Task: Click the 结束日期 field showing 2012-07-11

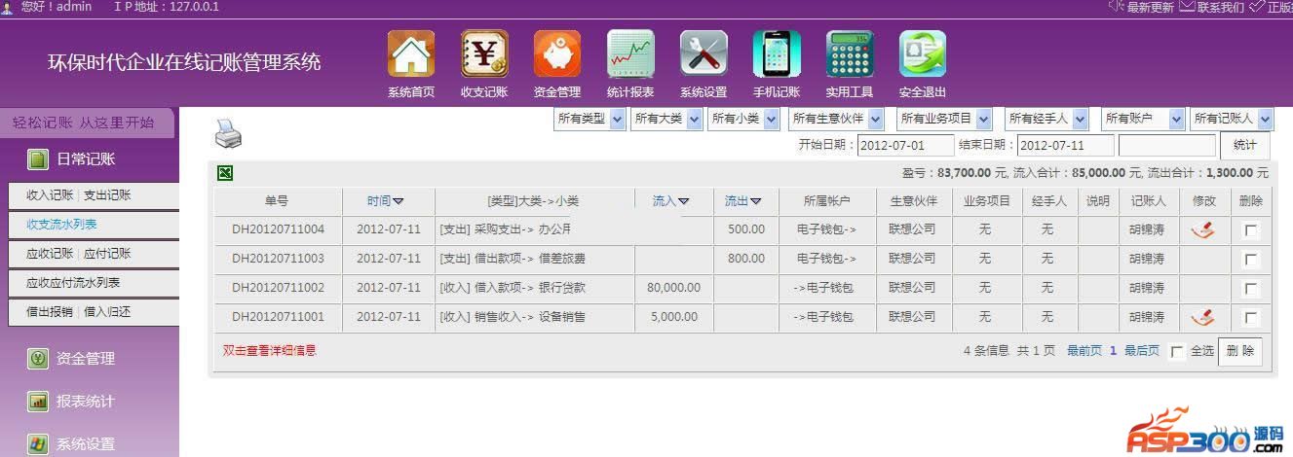Action: (x=1065, y=146)
